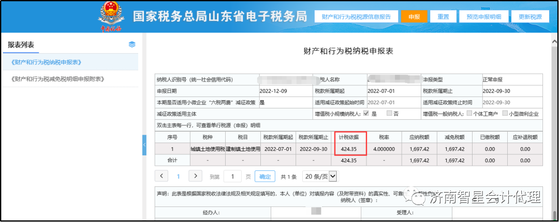Click the 减免税额 column header
Viewport: 559px width, 222px height.
pos(454,137)
